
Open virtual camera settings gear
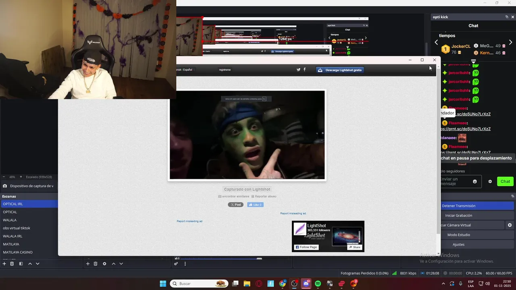[x=510, y=225]
